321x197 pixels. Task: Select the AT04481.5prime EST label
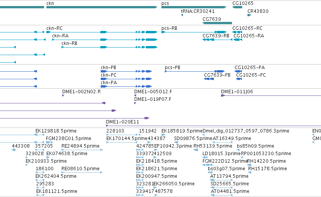coord(230,191)
